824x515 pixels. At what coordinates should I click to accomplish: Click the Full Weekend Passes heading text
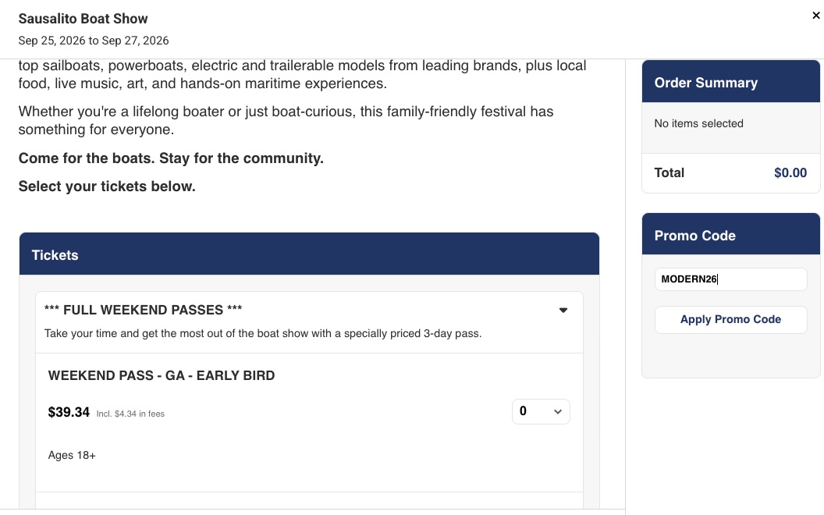point(143,310)
